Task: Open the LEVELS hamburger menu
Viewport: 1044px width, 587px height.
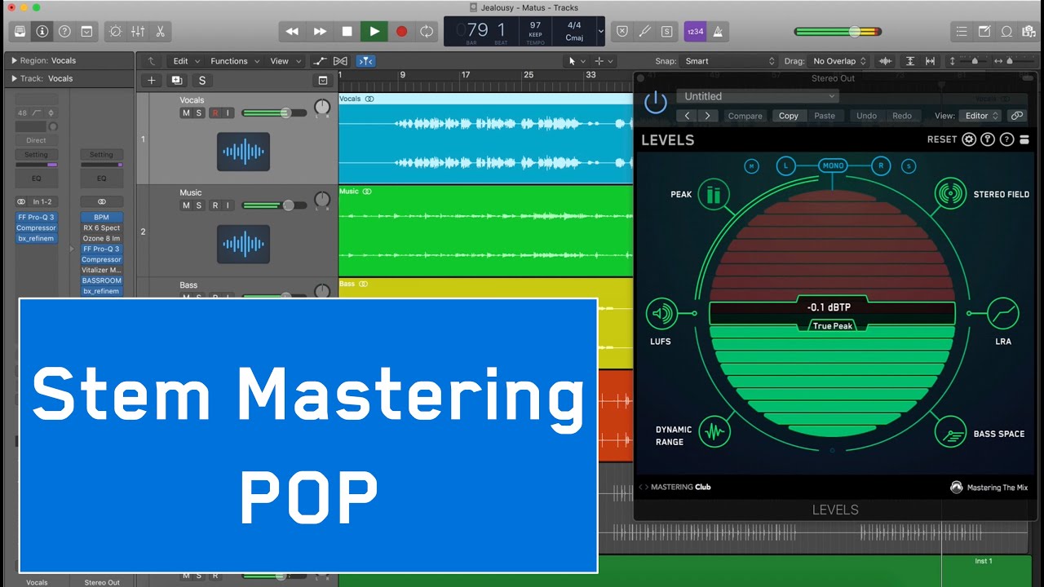Action: click(1024, 139)
